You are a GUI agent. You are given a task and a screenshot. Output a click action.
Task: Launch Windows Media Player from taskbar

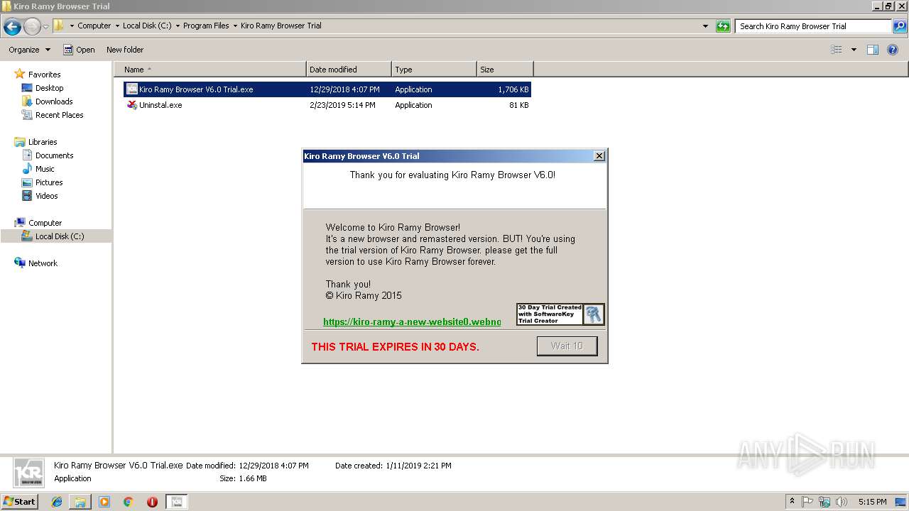(x=104, y=502)
